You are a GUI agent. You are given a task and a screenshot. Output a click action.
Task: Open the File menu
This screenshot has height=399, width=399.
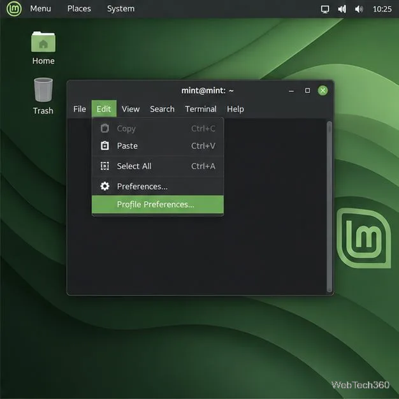[x=80, y=109]
